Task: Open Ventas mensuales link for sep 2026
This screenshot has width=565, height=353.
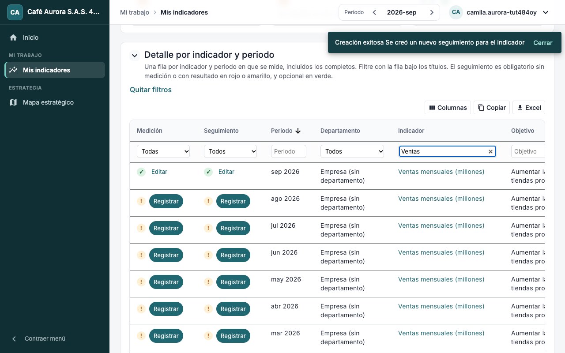Action: point(441,172)
